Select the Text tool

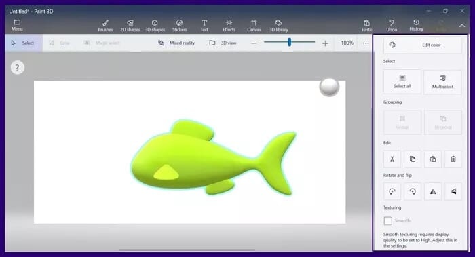point(204,25)
